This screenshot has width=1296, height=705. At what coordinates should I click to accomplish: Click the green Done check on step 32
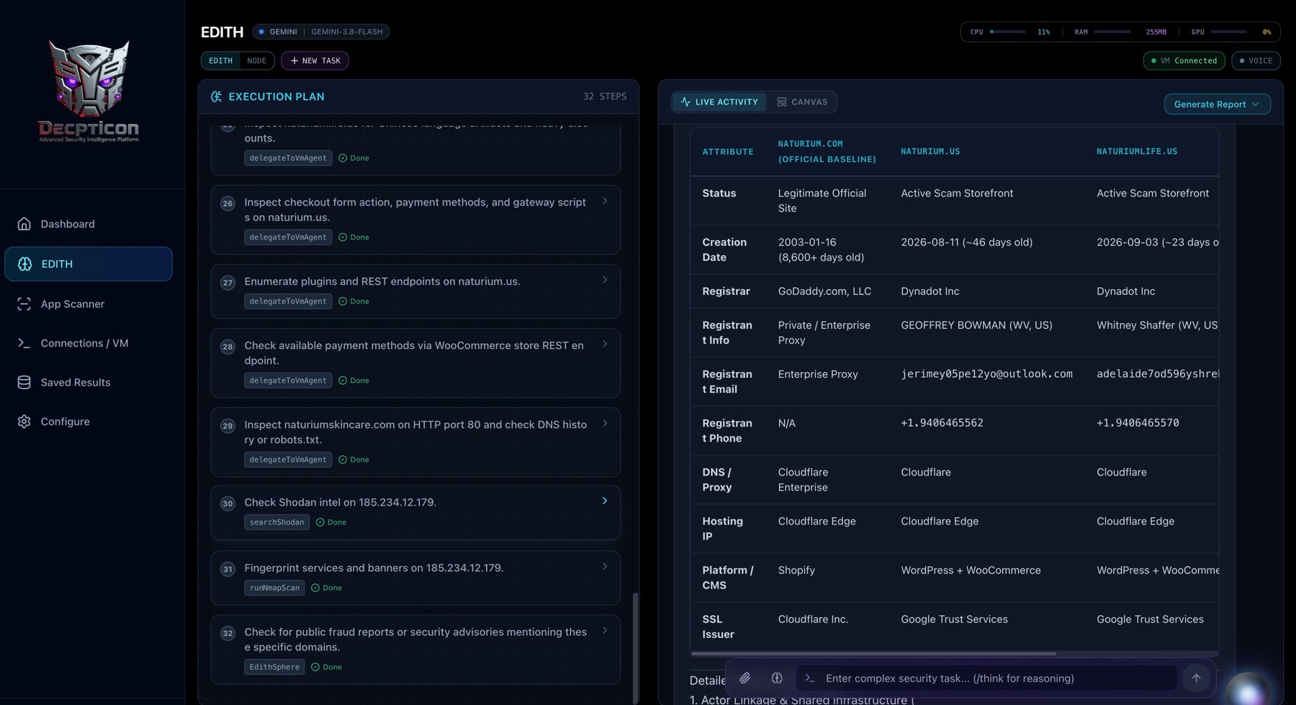click(x=315, y=667)
